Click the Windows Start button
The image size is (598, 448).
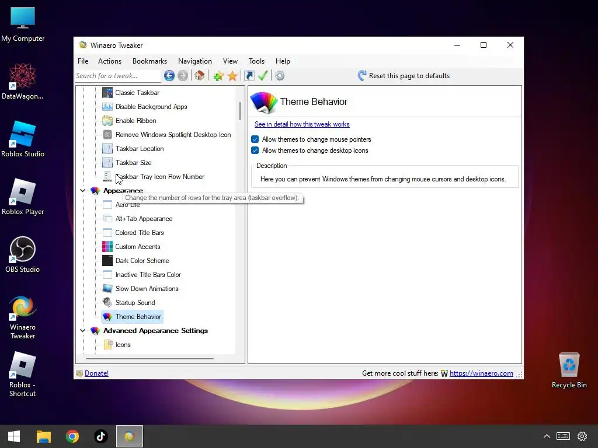pyautogui.click(x=14, y=436)
